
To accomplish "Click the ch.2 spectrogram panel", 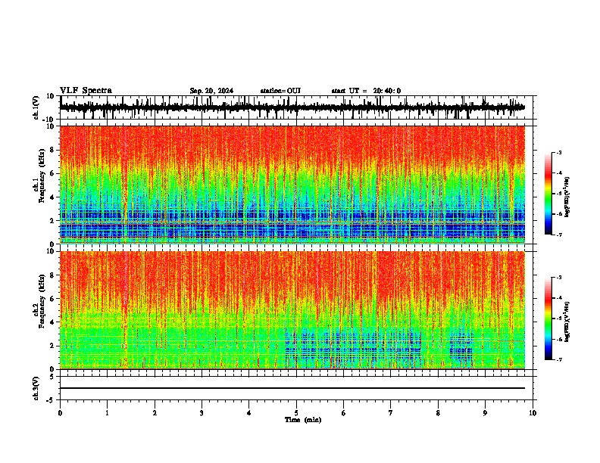I will [292, 310].
